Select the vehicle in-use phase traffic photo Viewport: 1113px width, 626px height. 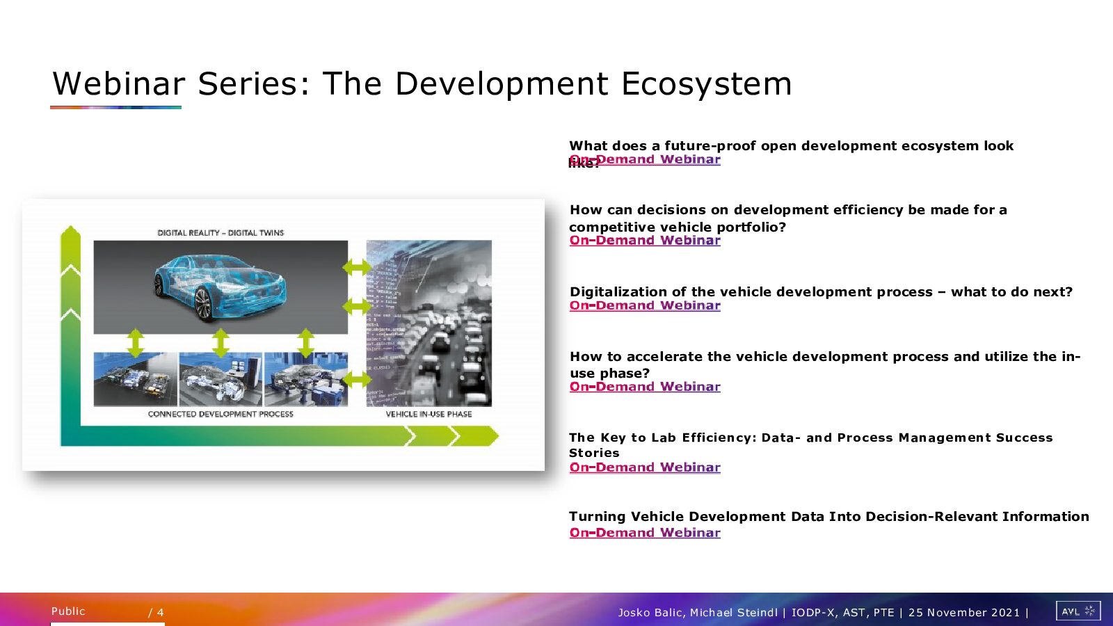click(x=429, y=323)
